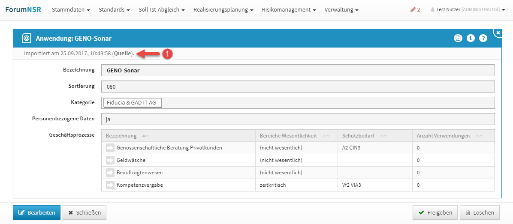Click the Bearbeiten button
The width and height of the screenshot is (513, 224).
coord(36,212)
